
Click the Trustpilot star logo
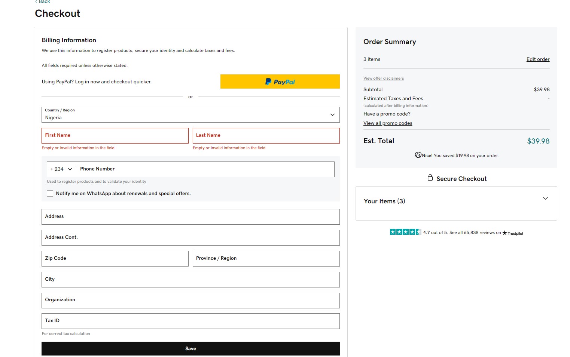tap(513, 233)
